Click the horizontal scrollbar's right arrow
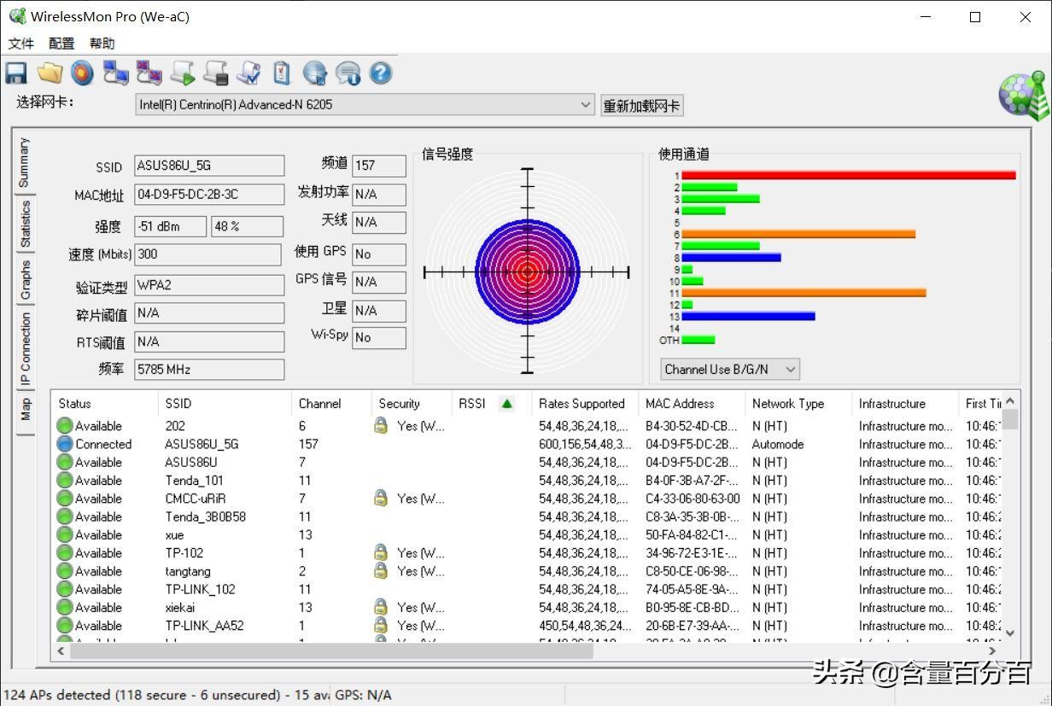Screen dimensions: 1052x706 pos(991,651)
